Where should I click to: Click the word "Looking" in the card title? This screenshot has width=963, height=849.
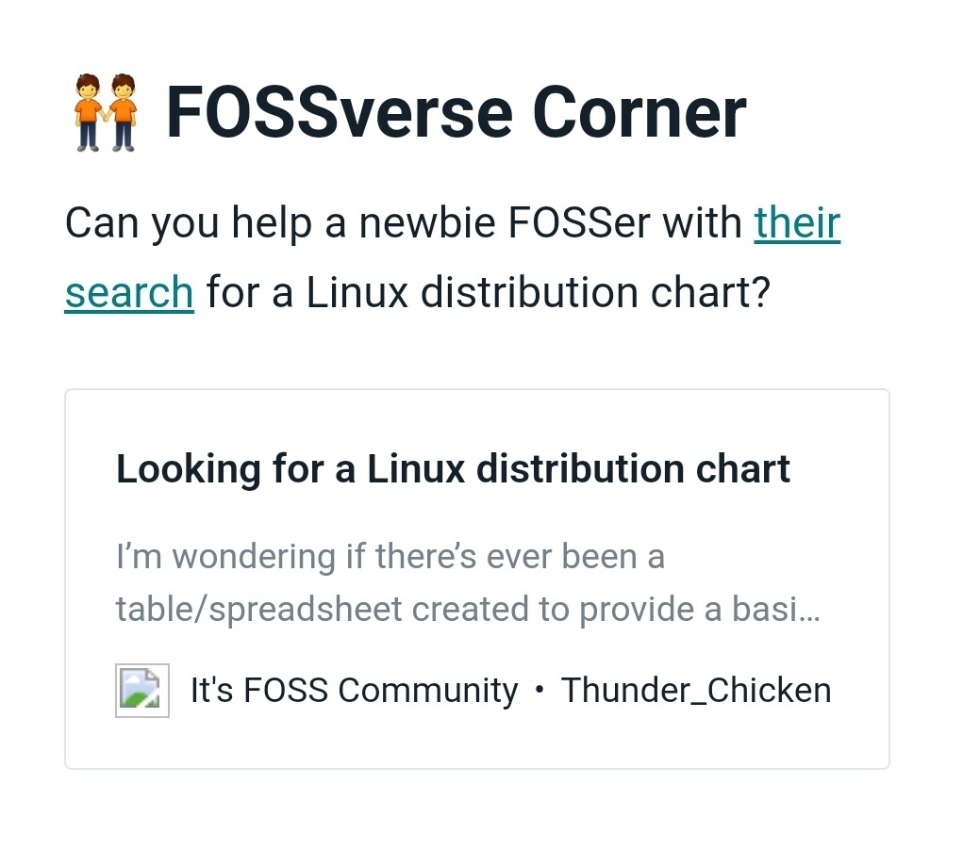click(x=189, y=469)
